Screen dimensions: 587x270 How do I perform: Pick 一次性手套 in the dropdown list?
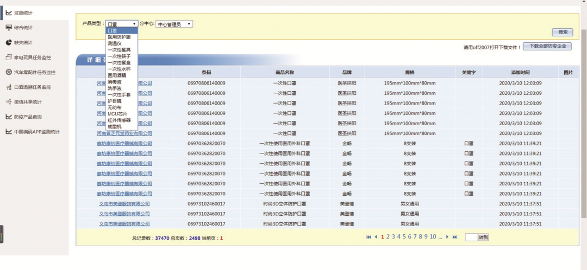122,94
